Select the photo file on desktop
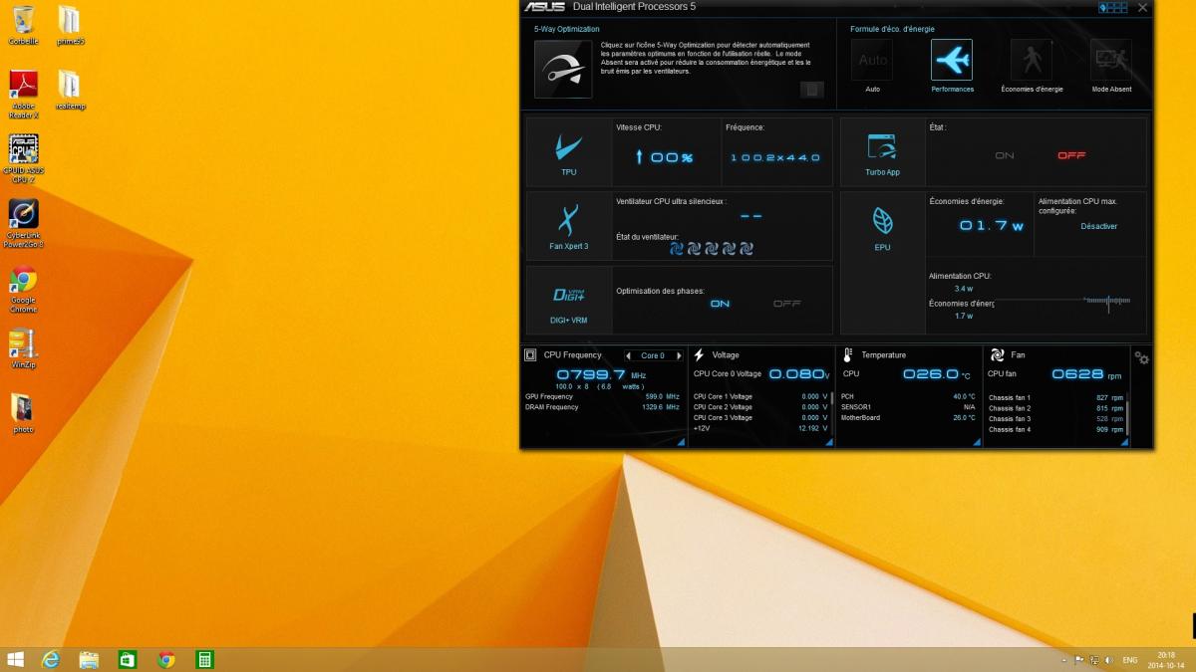The height and width of the screenshot is (672, 1196). (23, 413)
